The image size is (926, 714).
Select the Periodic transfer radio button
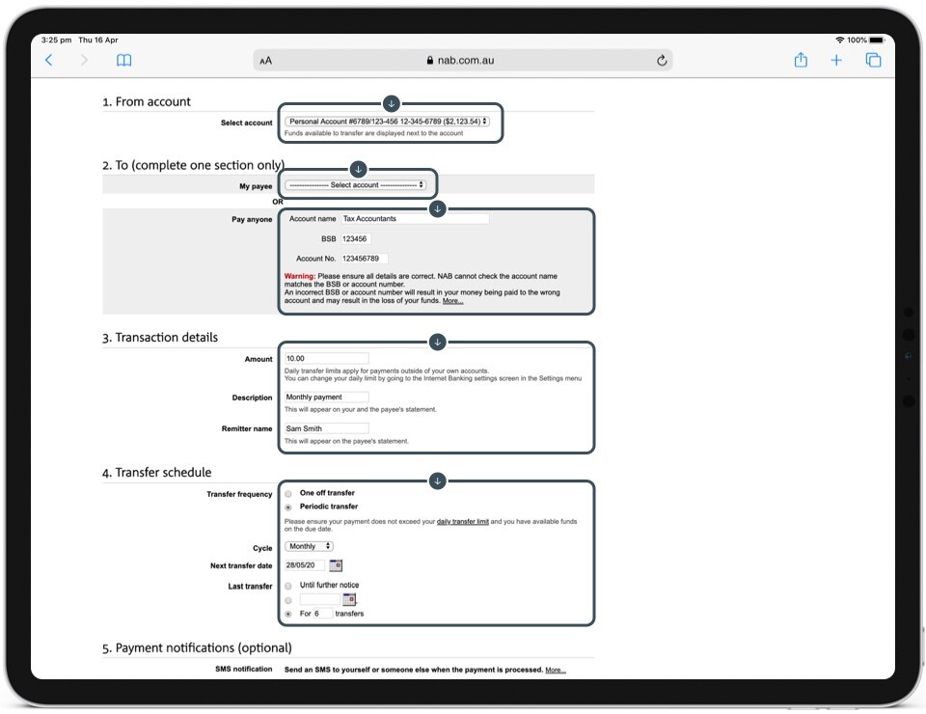[x=288, y=507]
